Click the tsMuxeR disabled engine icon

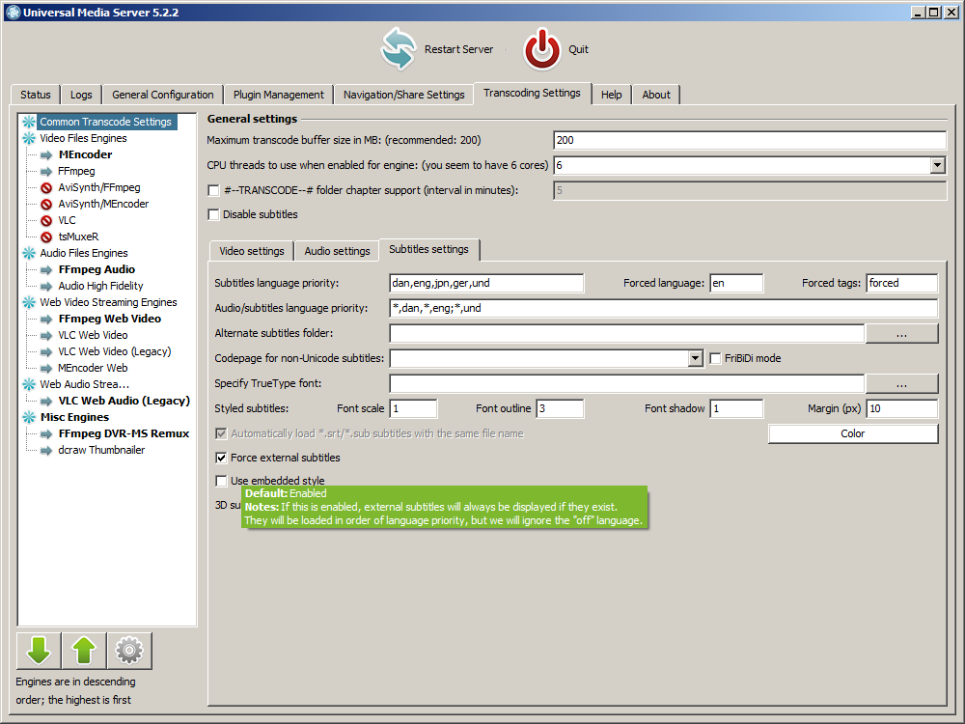(x=46, y=237)
